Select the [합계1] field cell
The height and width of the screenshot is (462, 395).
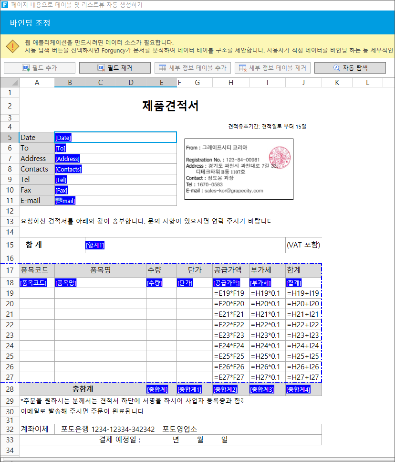pos(95,245)
